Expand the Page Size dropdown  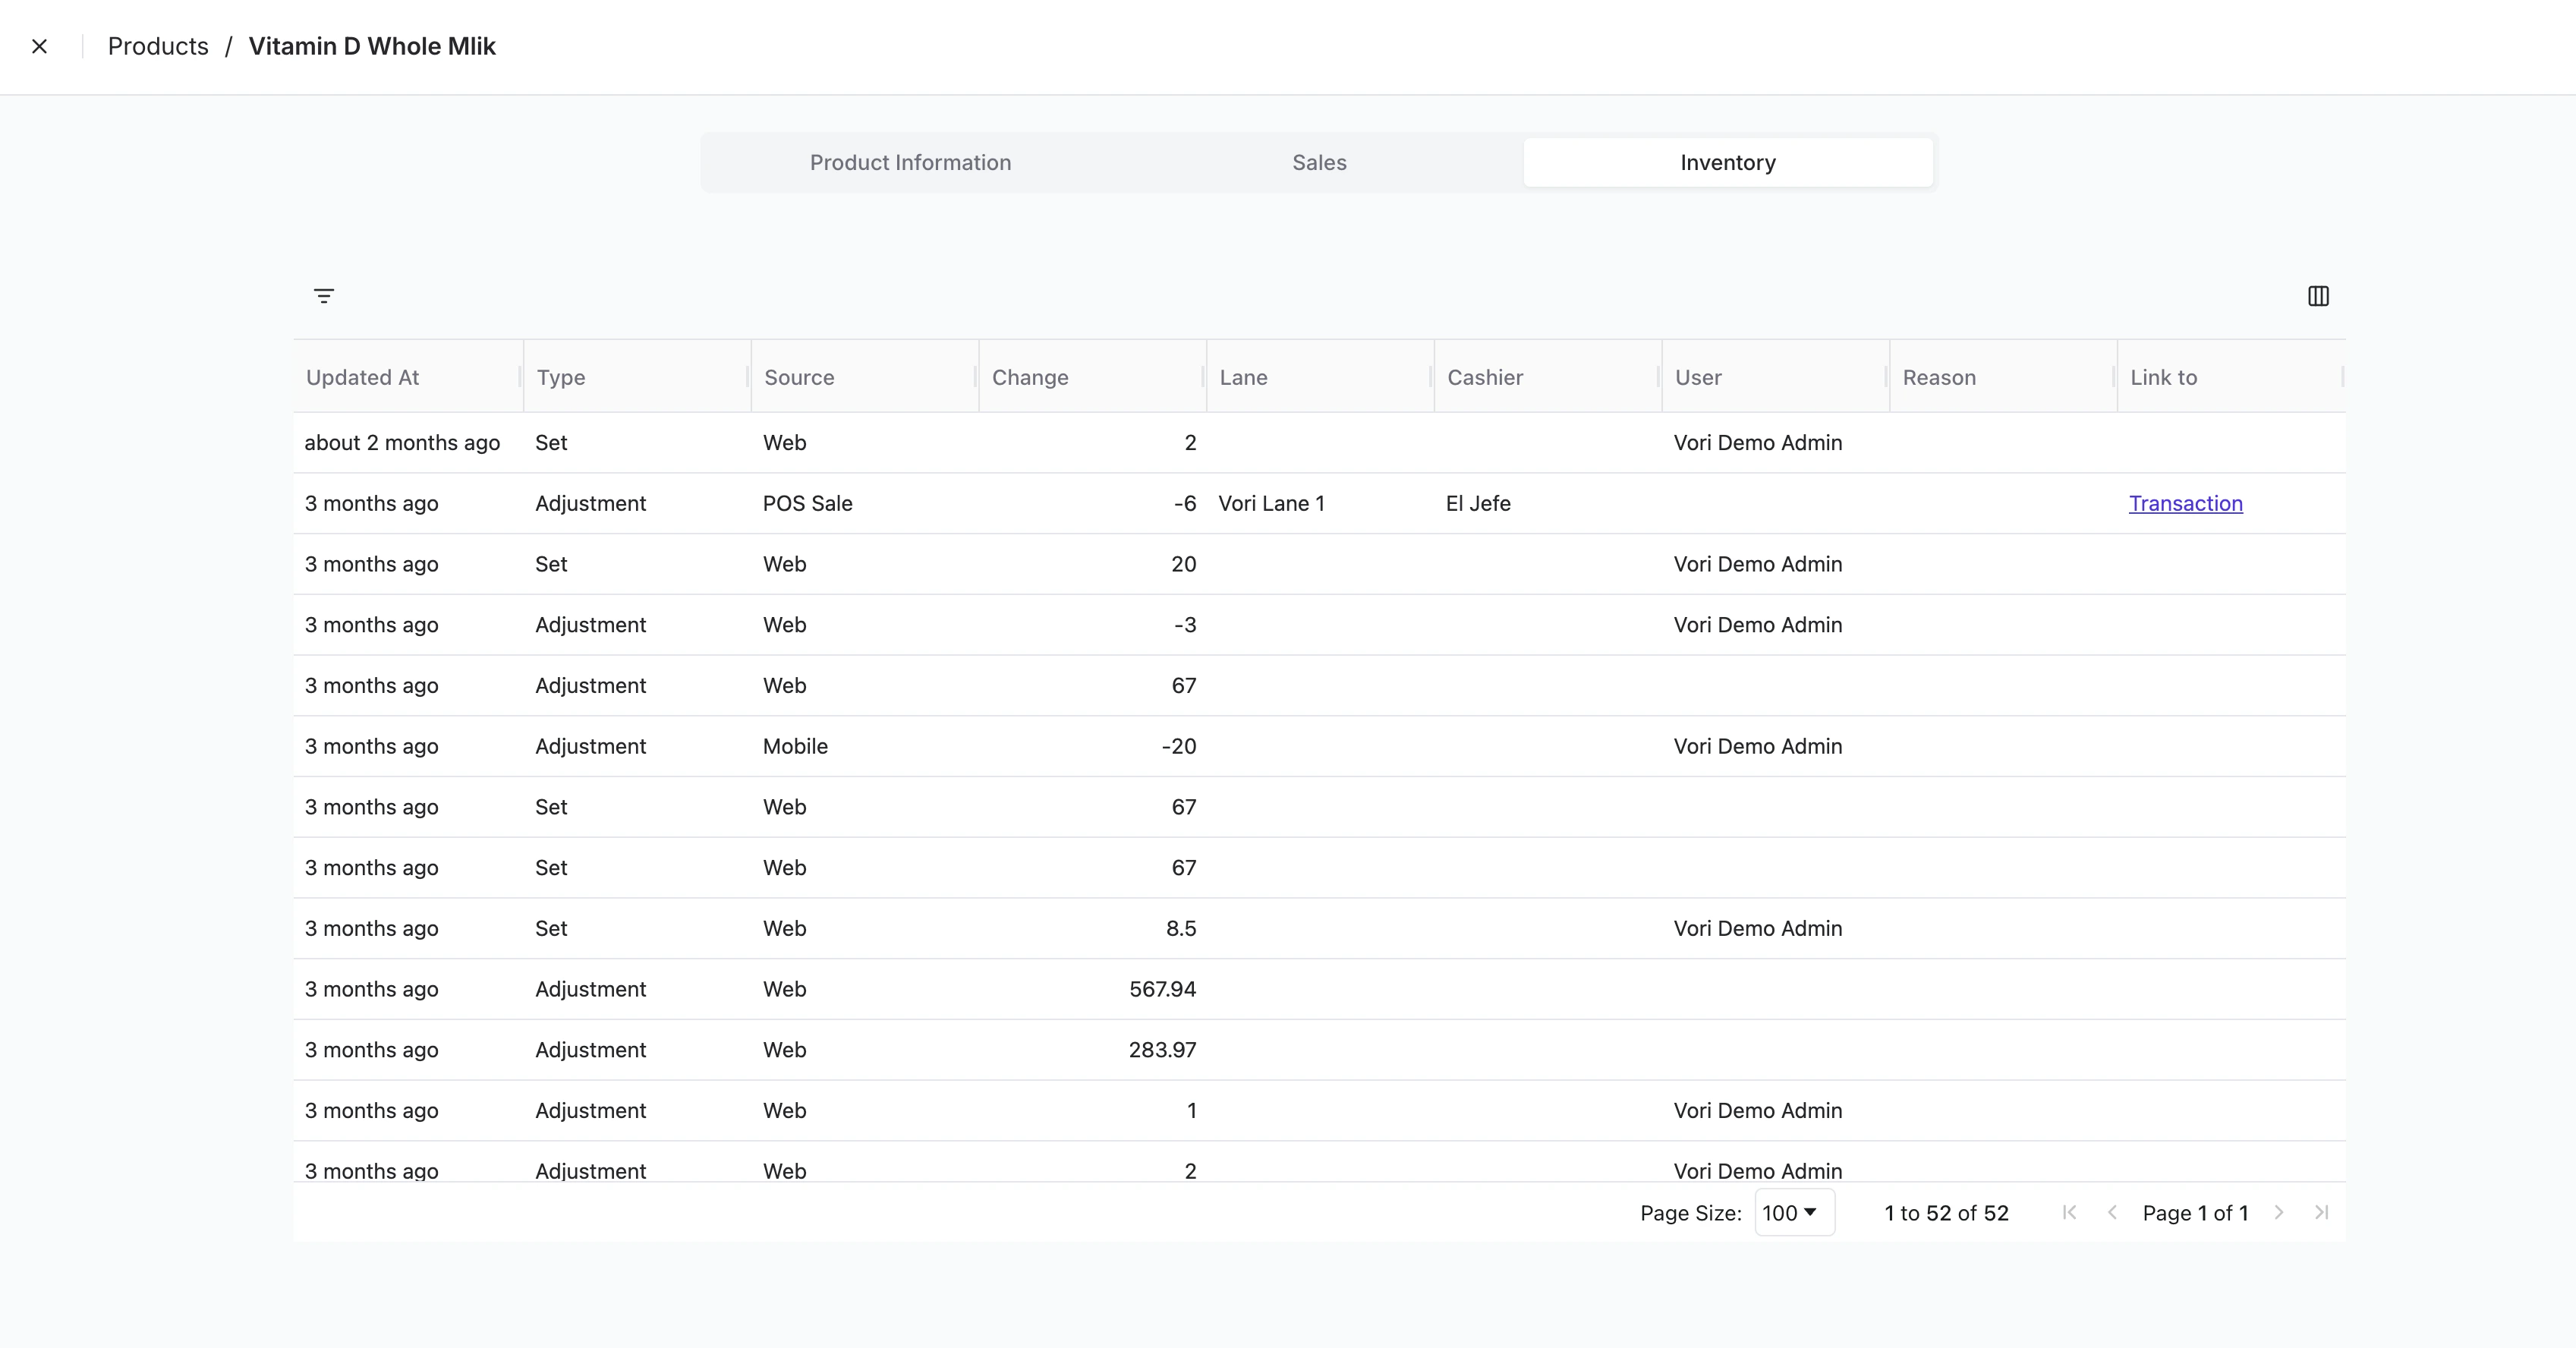1794,1212
